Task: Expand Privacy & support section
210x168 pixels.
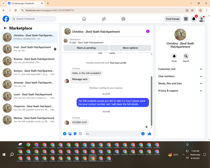Action: click(180, 91)
